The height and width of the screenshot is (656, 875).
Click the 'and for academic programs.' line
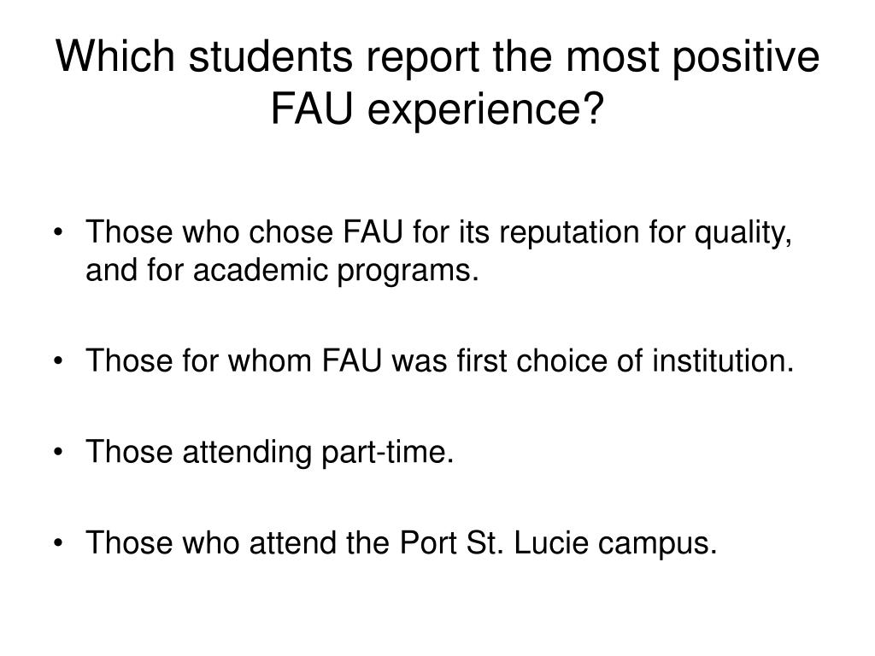(282, 270)
